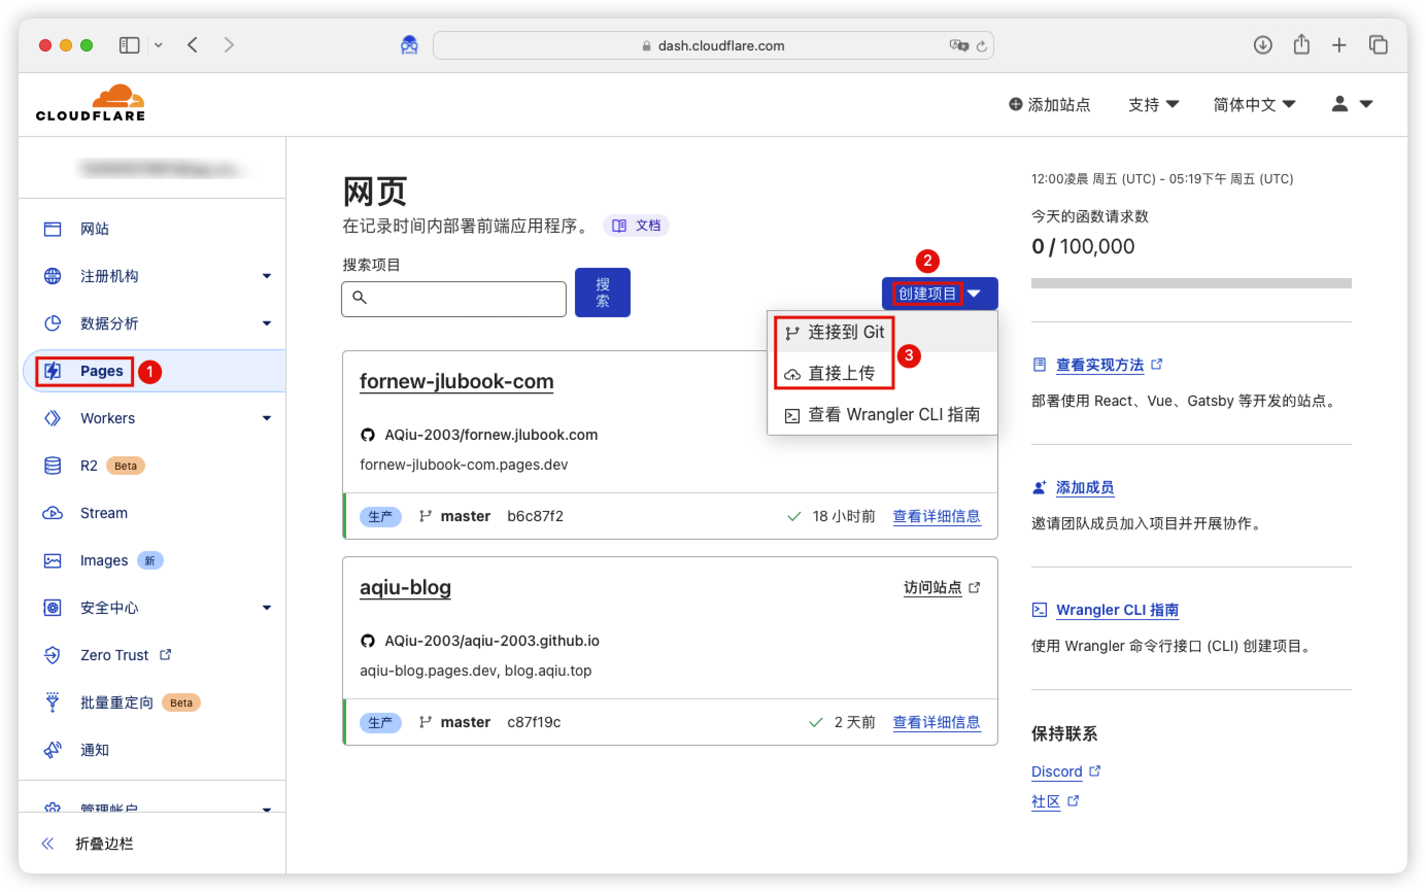Viewport: 1426px width, 892px height.
Task: Open 查看详细信息 for aqiu-blog
Action: (x=936, y=722)
